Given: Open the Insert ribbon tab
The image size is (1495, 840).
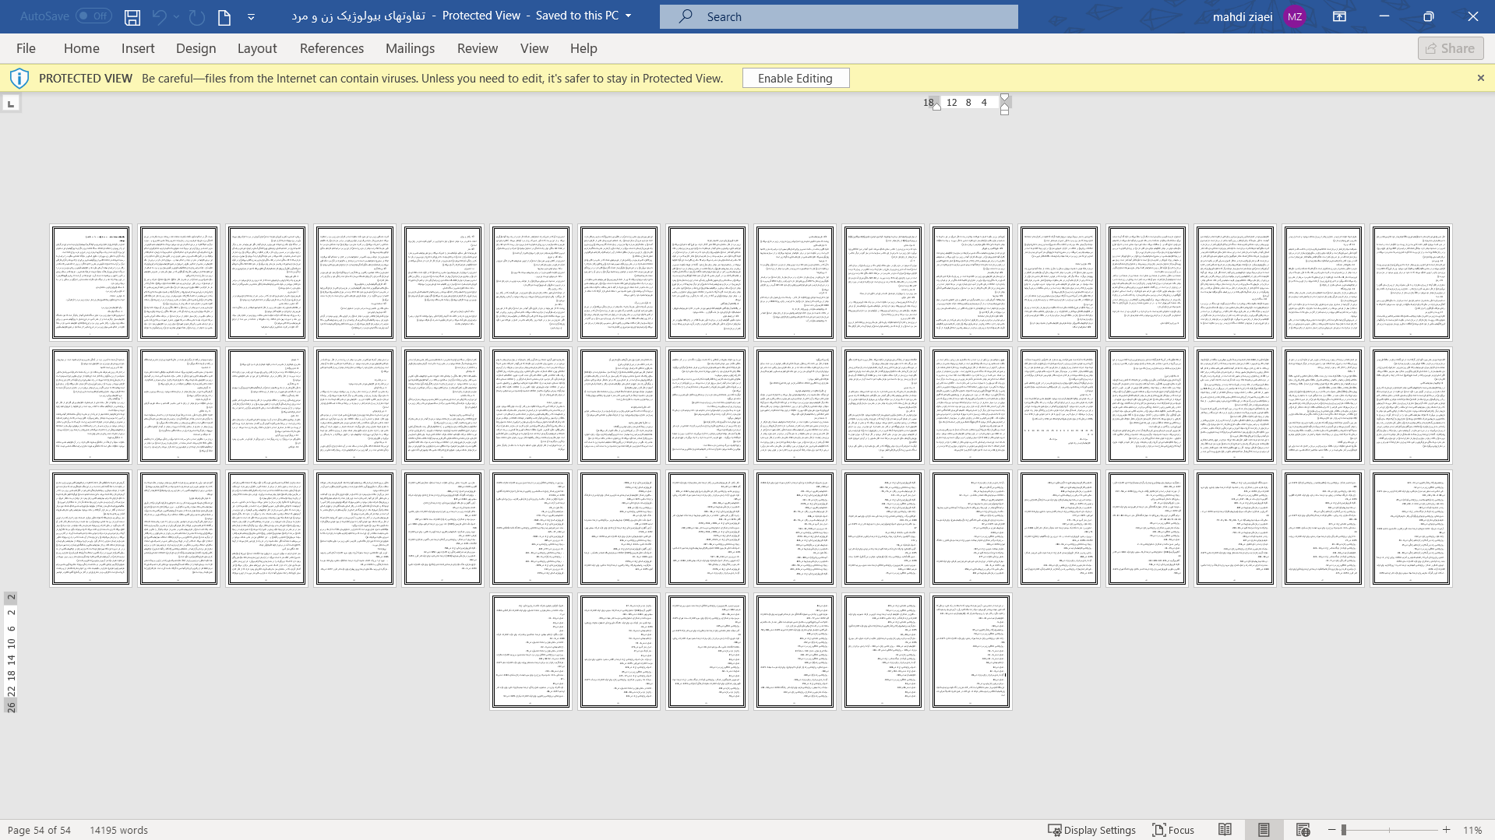Looking at the screenshot, I should click(x=138, y=48).
